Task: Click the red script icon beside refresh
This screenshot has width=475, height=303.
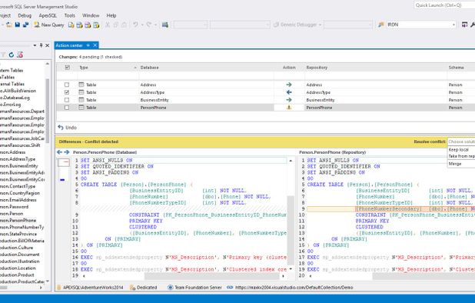Action: [x=20, y=55]
